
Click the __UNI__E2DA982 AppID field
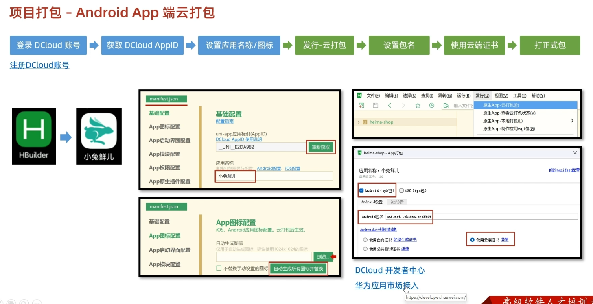(260, 147)
